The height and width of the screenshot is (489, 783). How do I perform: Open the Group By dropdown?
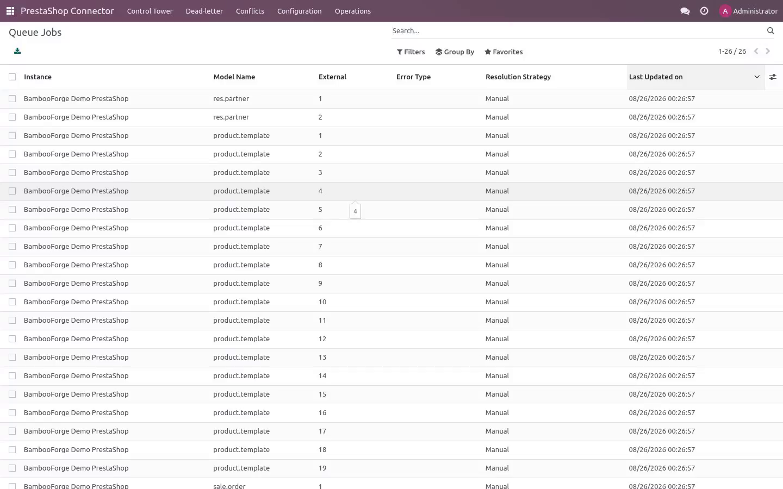[455, 52]
